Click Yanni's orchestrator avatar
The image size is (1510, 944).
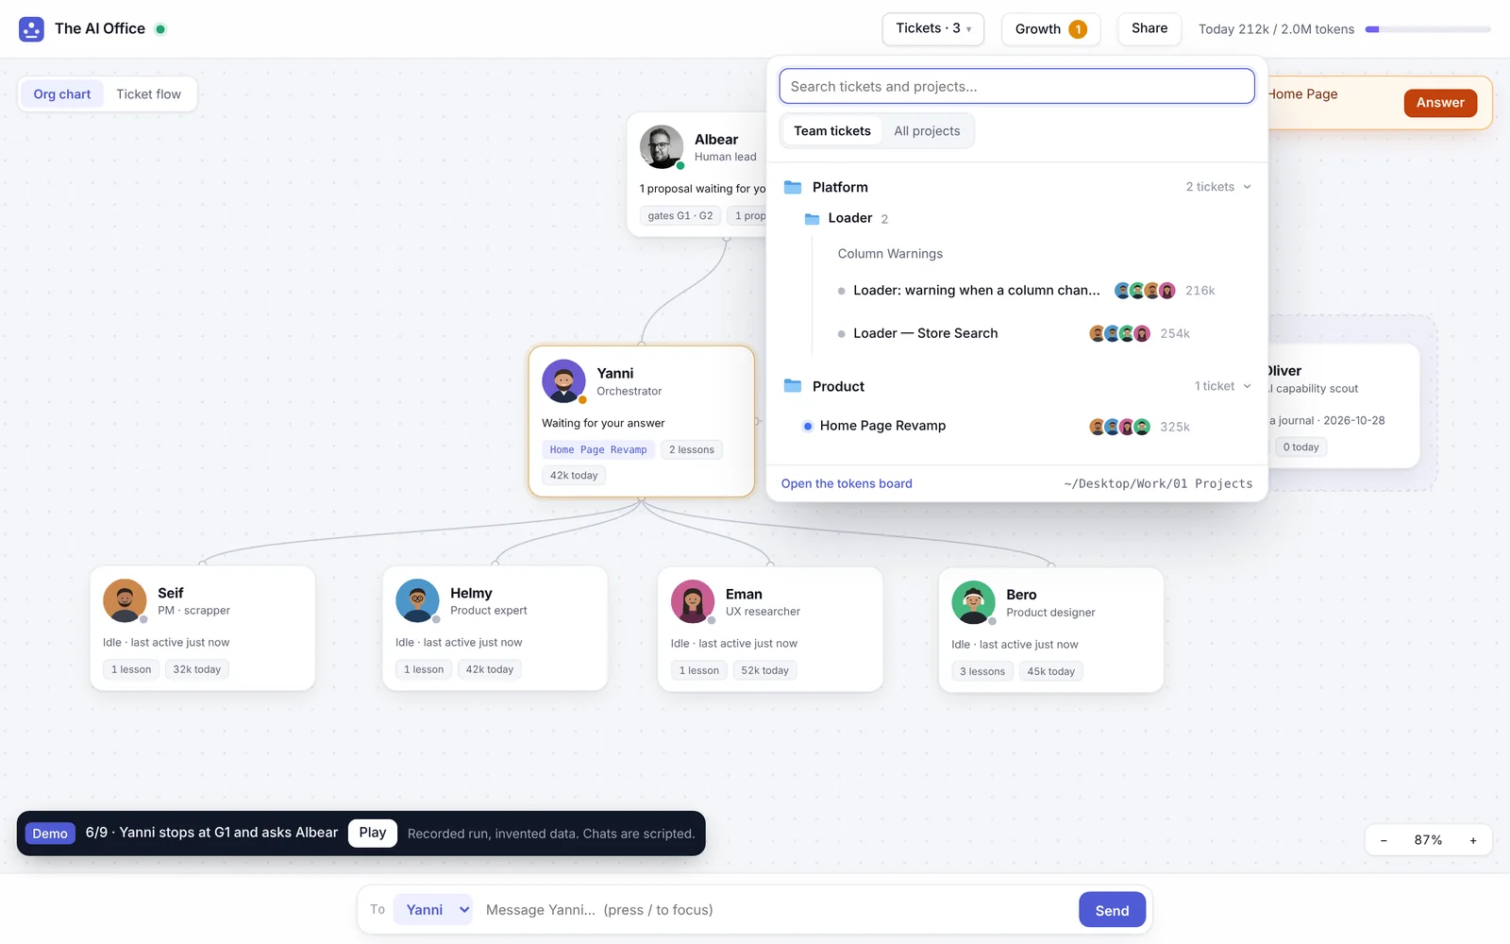tap(563, 381)
